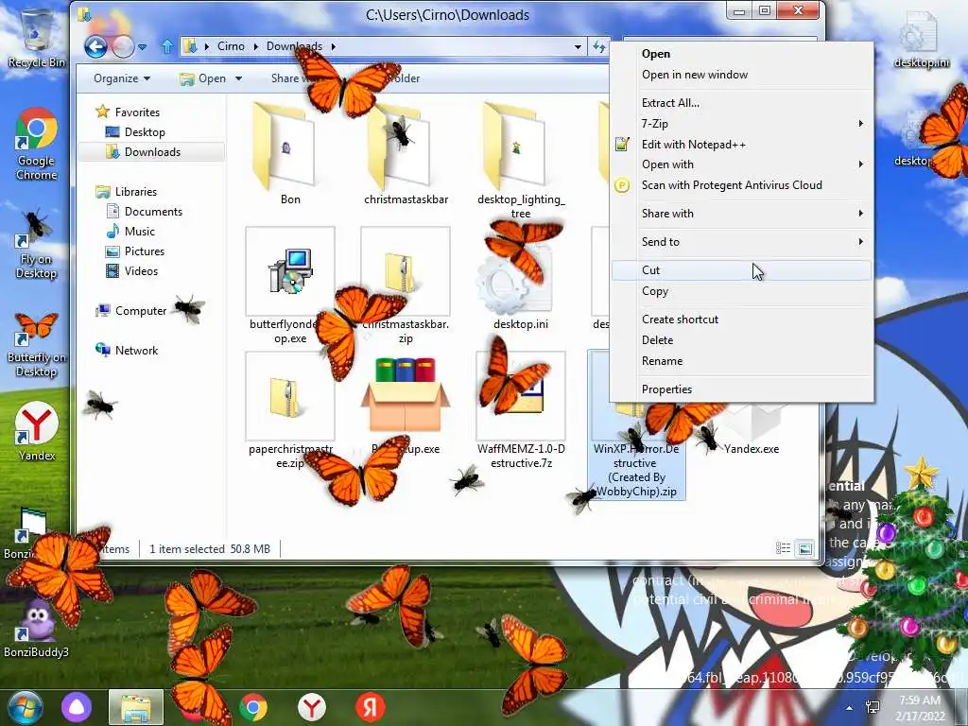Open BonziBuddy3 desktop shortcut
968x726 pixels.
(x=36, y=628)
